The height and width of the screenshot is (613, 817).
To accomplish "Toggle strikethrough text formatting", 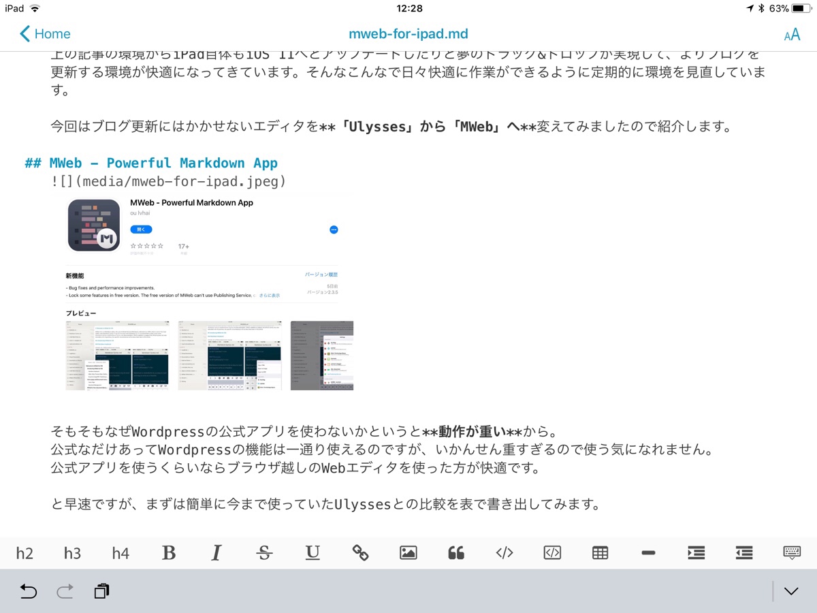I will coord(264,553).
